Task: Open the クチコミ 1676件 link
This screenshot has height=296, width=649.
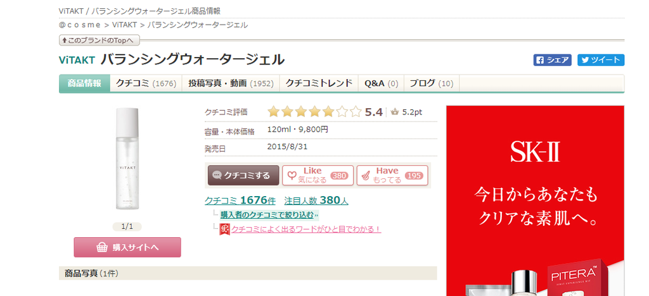Action: pos(240,200)
